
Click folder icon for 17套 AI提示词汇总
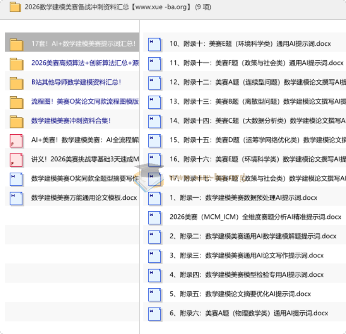(16, 44)
